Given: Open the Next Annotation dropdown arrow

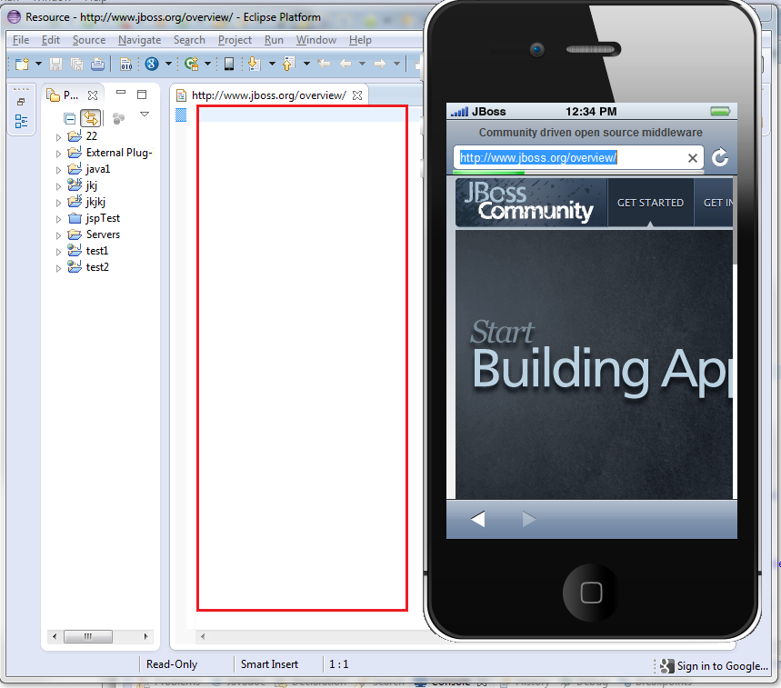Looking at the screenshot, I should coord(272,64).
